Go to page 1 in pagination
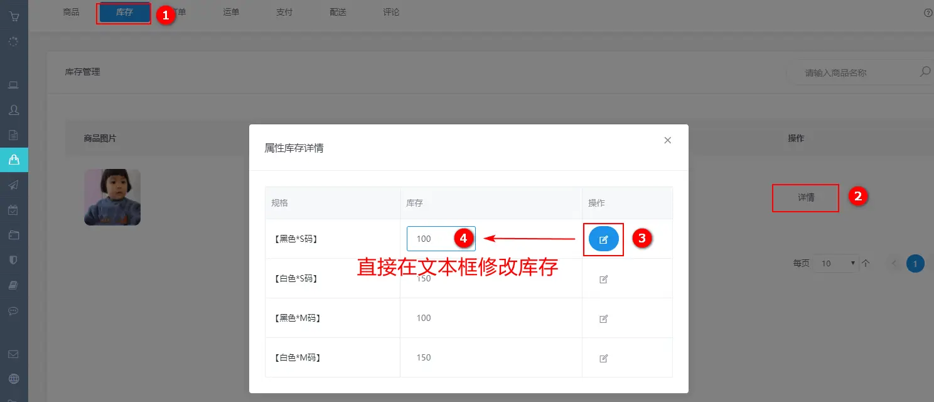The image size is (934, 402). tap(915, 263)
